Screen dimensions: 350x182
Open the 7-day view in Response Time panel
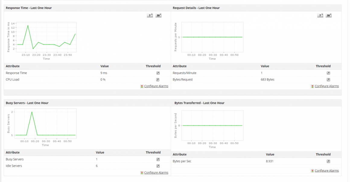[149, 15]
